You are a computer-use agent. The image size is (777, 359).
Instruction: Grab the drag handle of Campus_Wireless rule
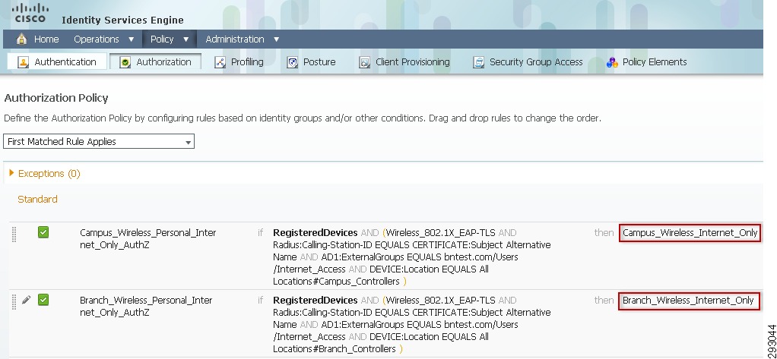click(x=14, y=235)
